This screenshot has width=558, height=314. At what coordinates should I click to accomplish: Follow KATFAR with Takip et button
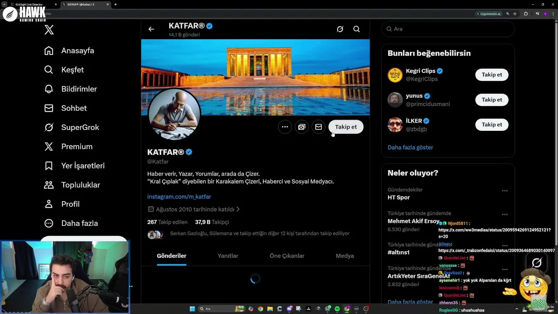(346, 127)
